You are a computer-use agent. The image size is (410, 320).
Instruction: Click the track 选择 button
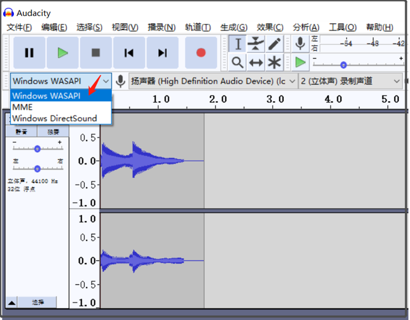pos(37,302)
